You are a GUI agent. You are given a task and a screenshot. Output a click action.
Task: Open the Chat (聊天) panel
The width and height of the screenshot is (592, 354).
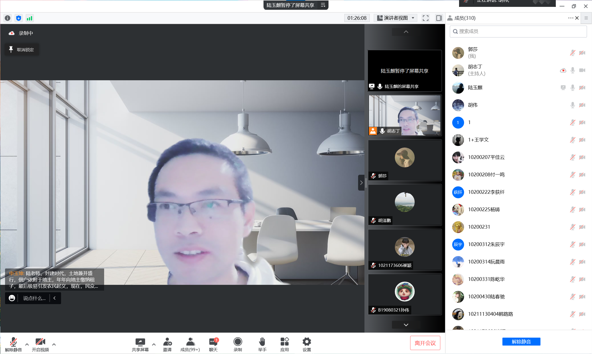point(213,344)
